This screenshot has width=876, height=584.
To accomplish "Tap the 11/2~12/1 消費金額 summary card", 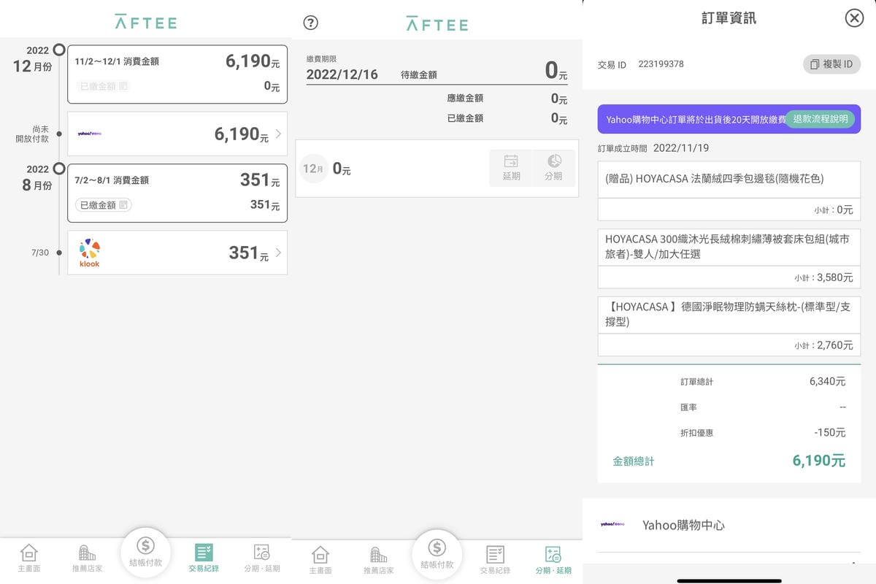I will pos(177,74).
